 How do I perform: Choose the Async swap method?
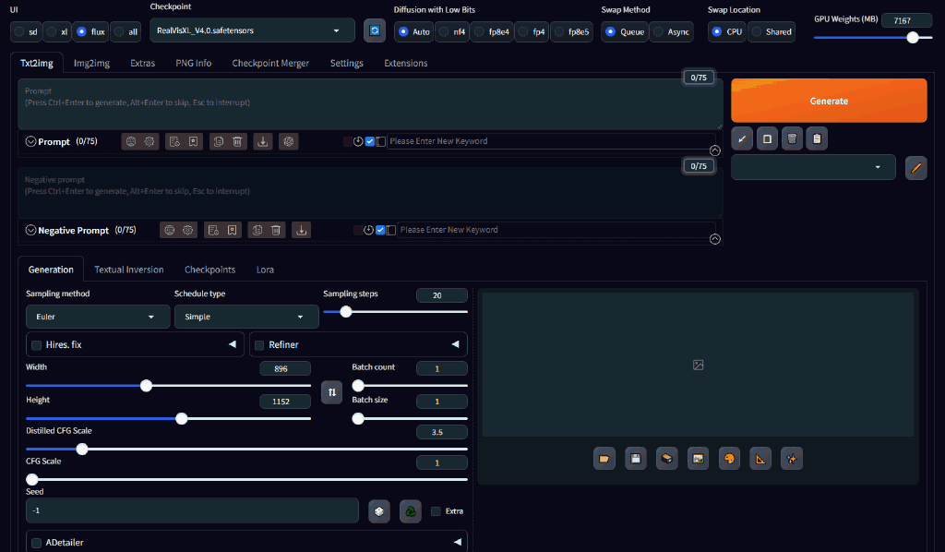pos(671,31)
